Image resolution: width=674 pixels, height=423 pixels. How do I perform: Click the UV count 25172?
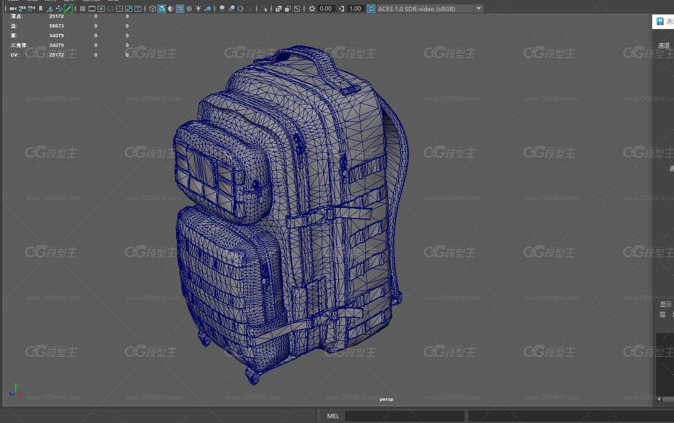pos(57,55)
